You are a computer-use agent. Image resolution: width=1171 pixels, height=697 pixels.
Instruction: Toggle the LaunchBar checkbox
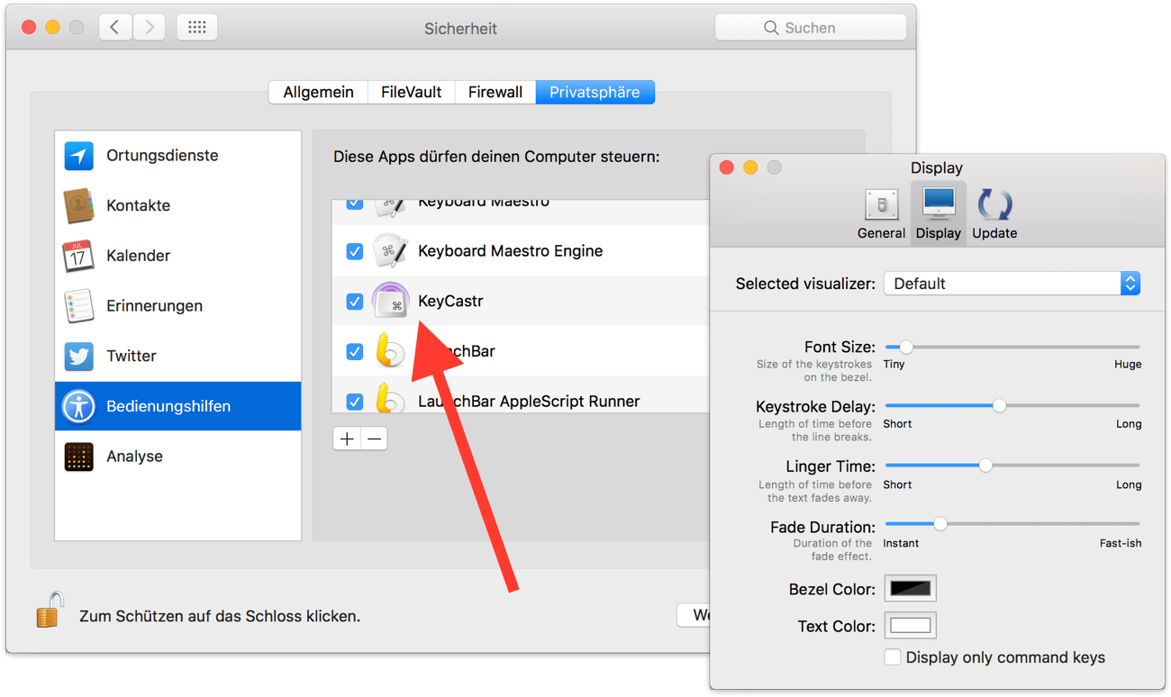pyautogui.click(x=355, y=351)
